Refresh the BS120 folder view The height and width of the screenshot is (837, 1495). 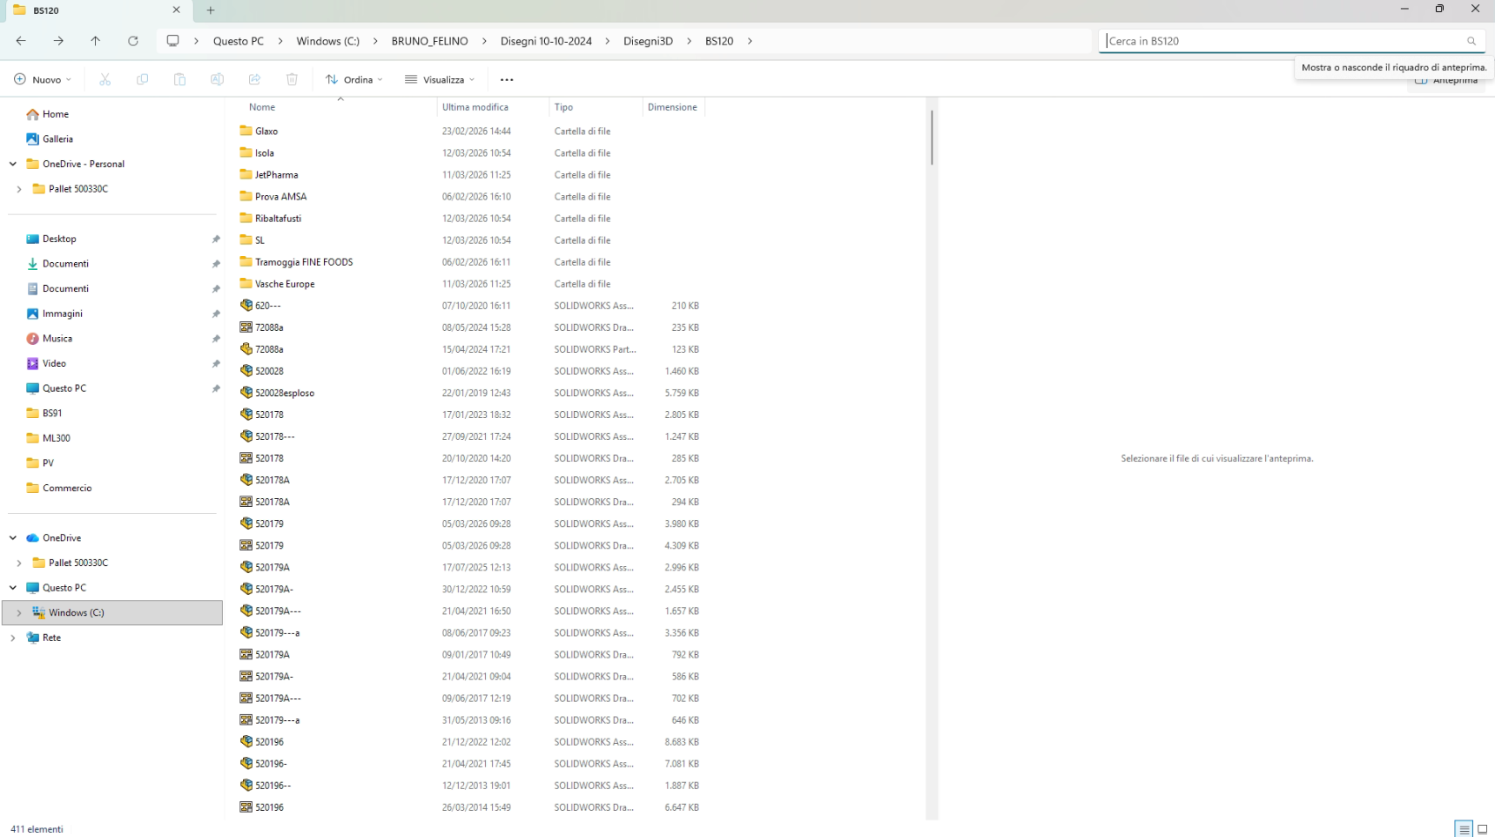[133, 41]
